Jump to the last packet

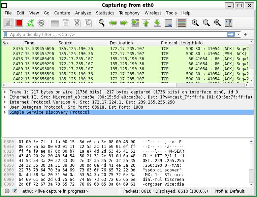(x=157, y=23)
